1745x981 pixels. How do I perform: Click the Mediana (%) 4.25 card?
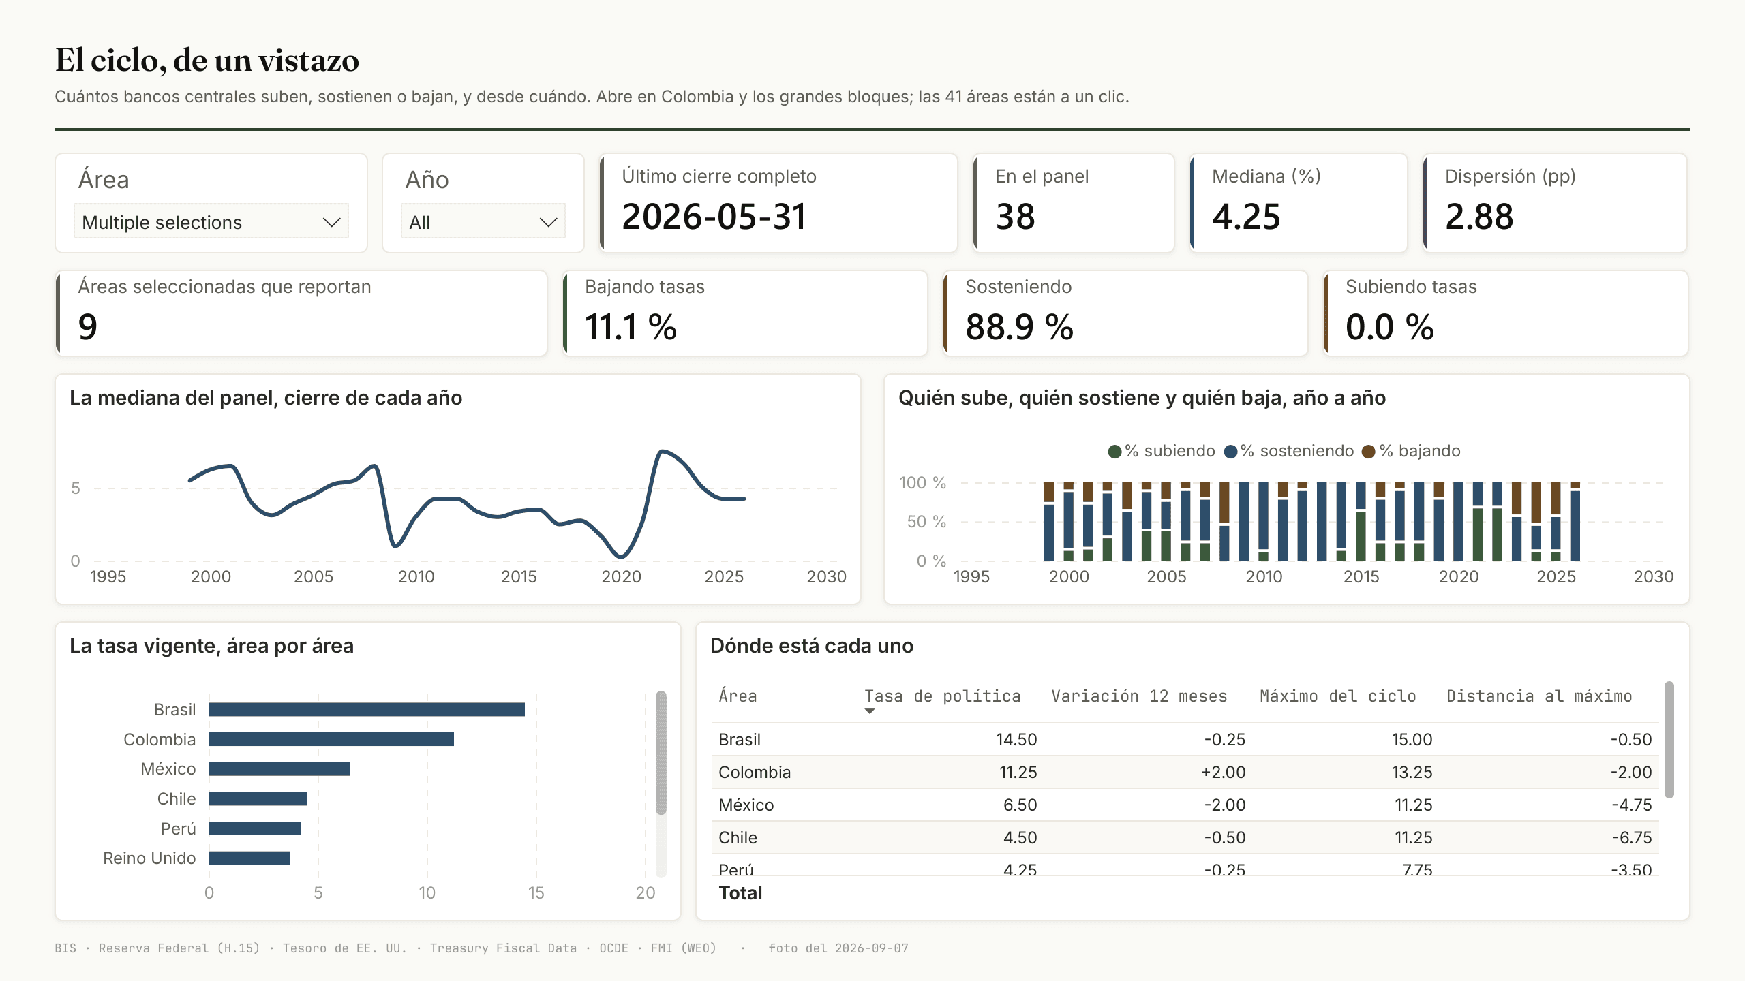pyautogui.click(x=1299, y=203)
